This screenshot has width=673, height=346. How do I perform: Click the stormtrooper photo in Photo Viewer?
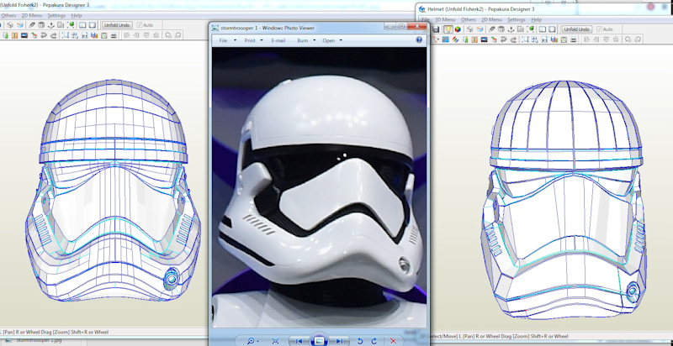[x=320, y=187]
